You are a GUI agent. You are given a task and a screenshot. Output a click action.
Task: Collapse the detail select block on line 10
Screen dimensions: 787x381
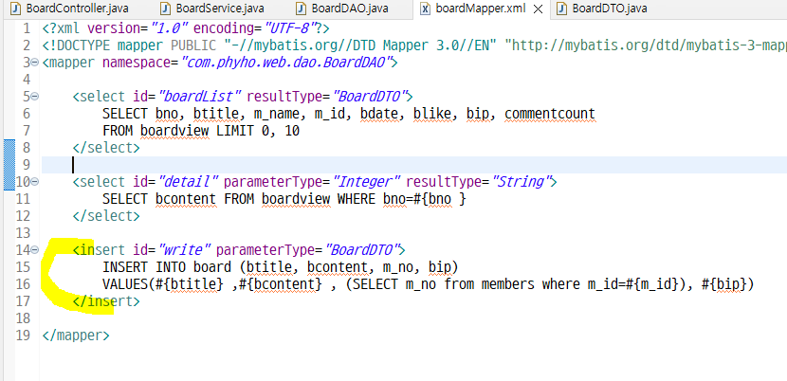35,182
